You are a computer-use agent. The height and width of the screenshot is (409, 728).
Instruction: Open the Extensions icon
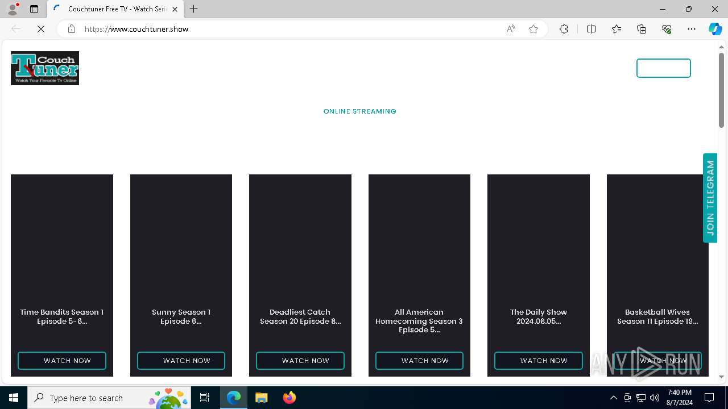click(x=564, y=29)
